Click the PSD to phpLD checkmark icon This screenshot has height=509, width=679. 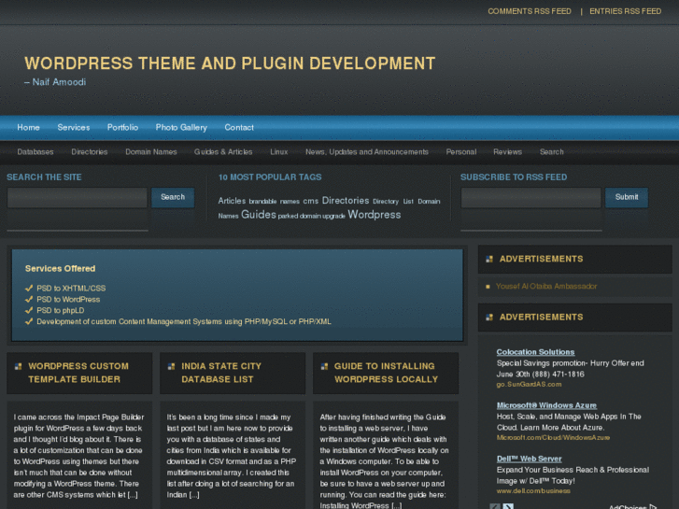[29, 310]
